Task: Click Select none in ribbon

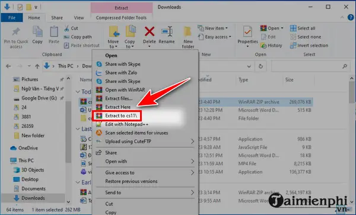Action: tap(306, 37)
